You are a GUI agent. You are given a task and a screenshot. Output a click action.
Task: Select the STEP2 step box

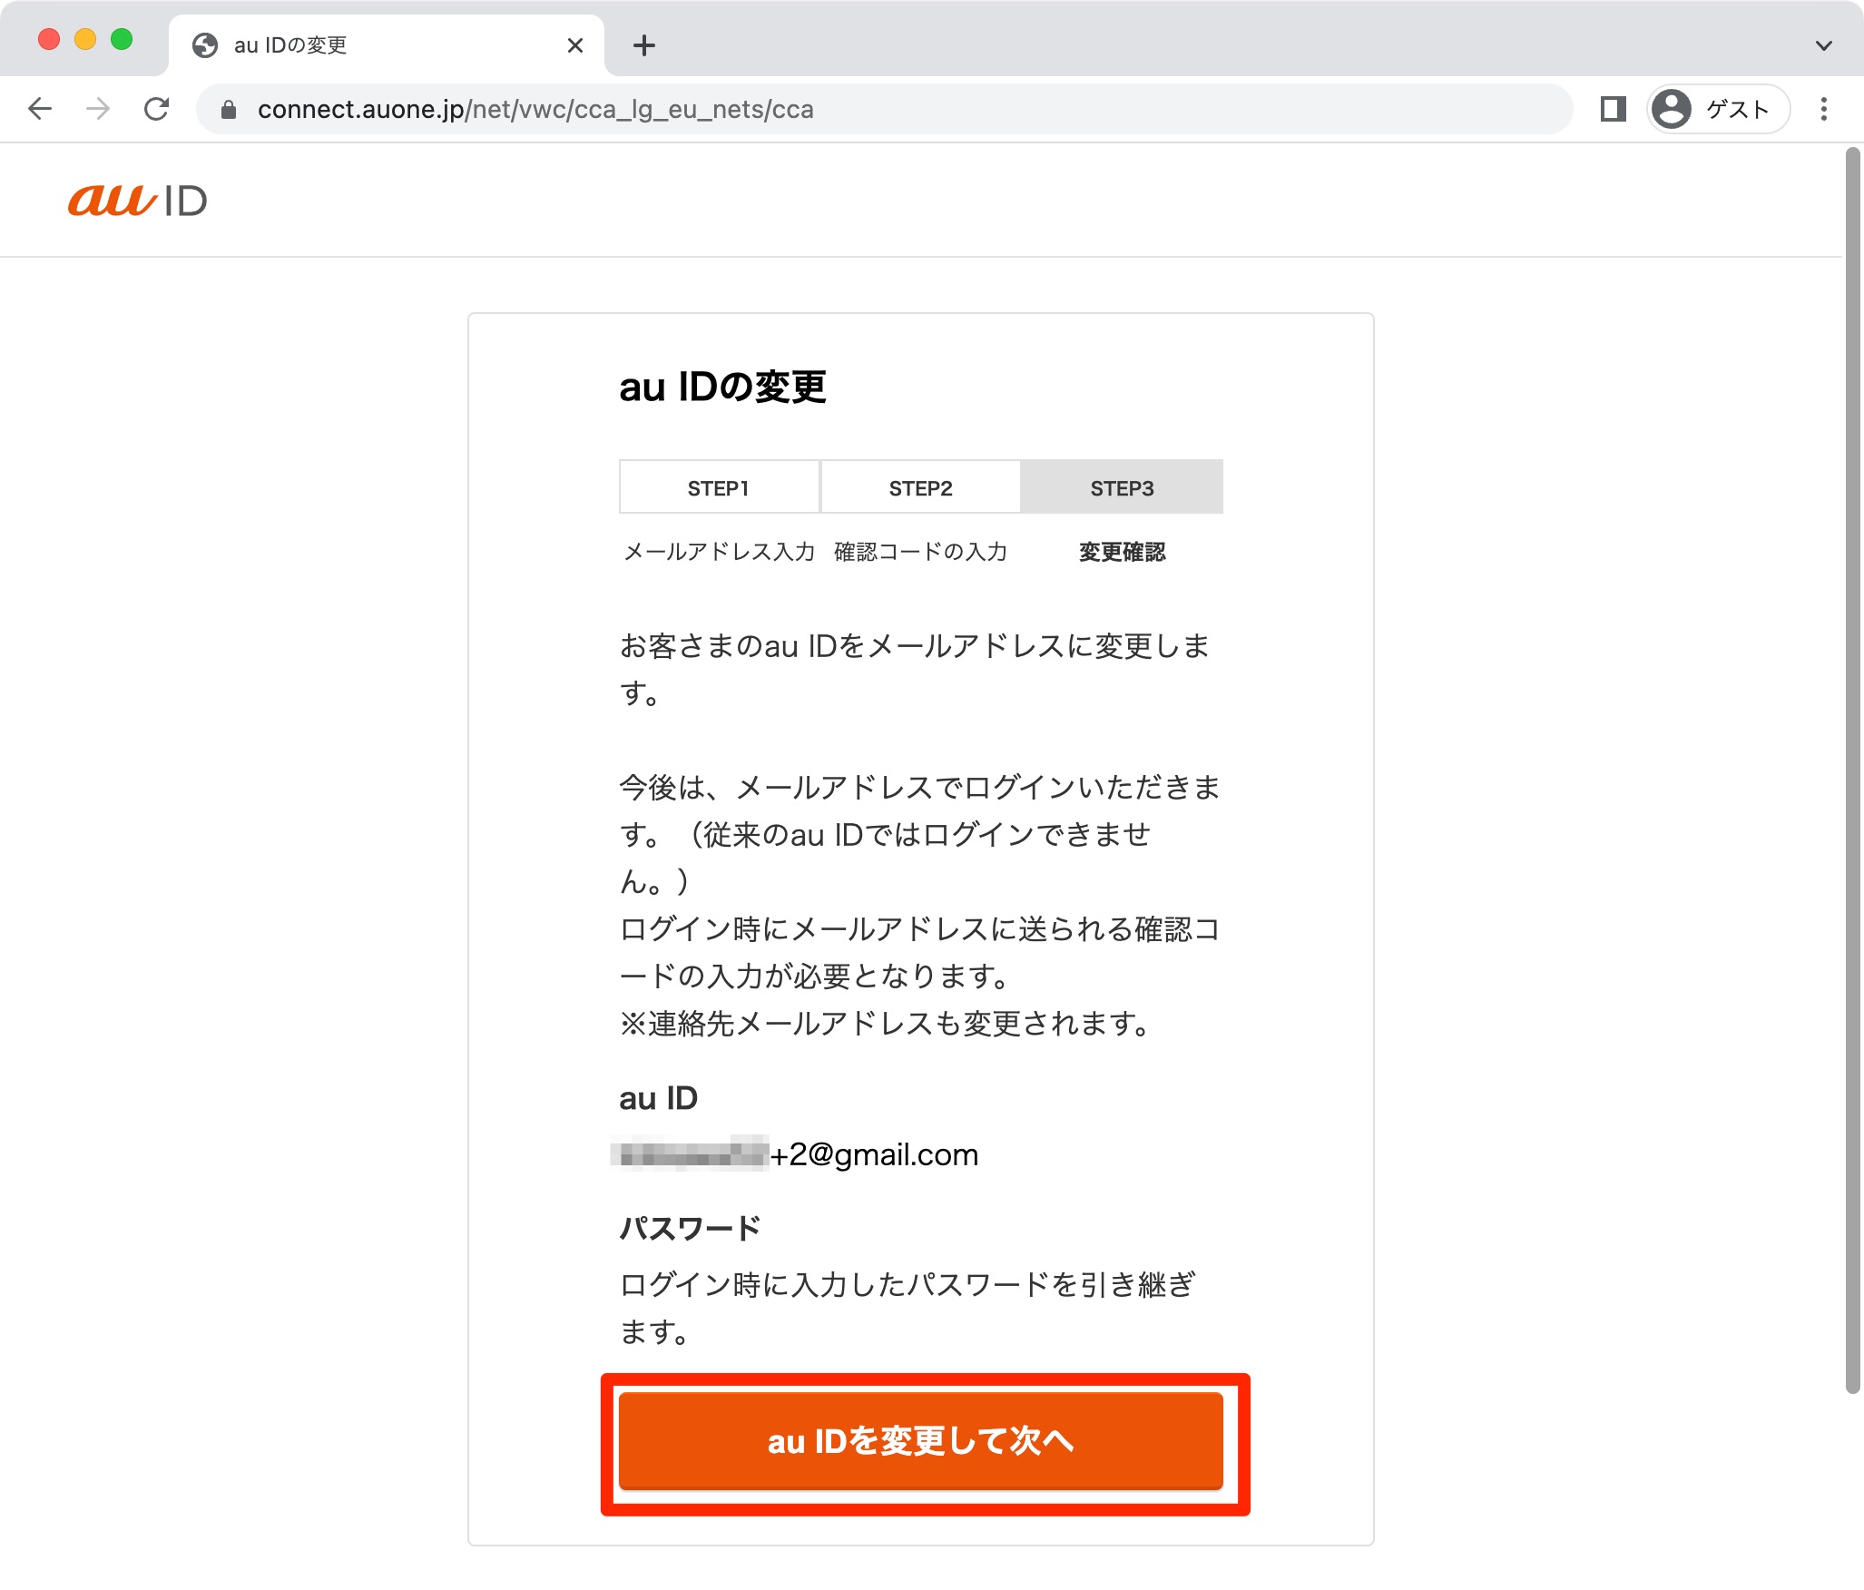pyautogui.click(x=920, y=487)
